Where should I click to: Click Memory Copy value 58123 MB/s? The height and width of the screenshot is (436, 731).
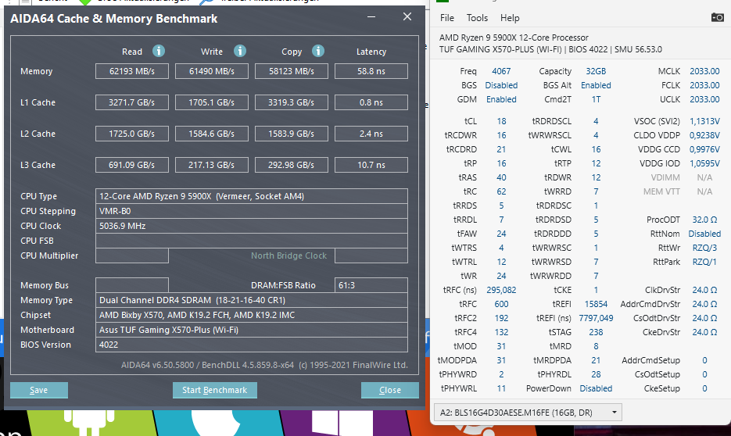pyautogui.click(x=292, y=71)
